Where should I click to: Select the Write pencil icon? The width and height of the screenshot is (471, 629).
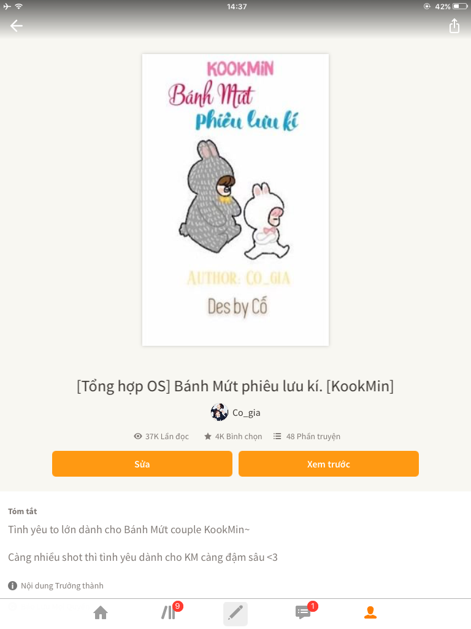pyautogui.click(x=235, y=614)
